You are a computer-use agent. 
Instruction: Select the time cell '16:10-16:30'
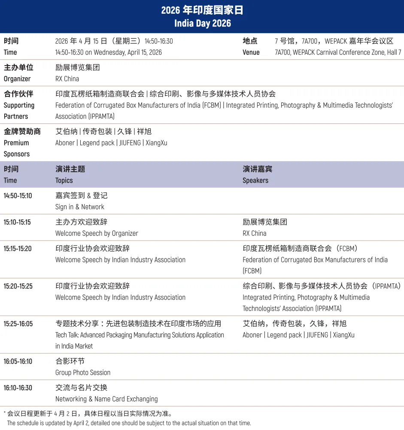18,388
